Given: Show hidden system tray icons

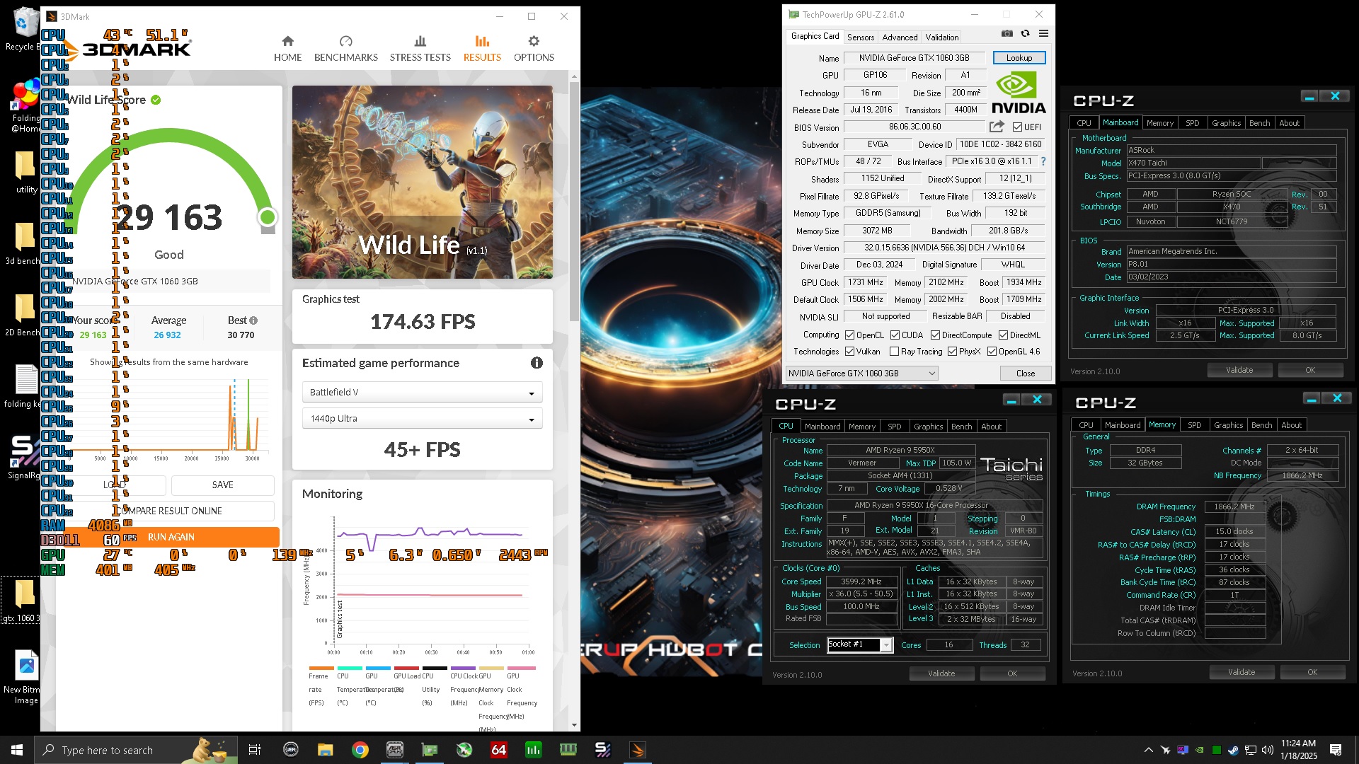Looking at the screenshot, I should click(x=1148, y=750).
